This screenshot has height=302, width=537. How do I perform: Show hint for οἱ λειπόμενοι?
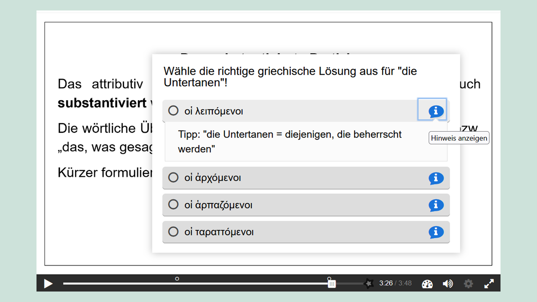coord(436,111)
